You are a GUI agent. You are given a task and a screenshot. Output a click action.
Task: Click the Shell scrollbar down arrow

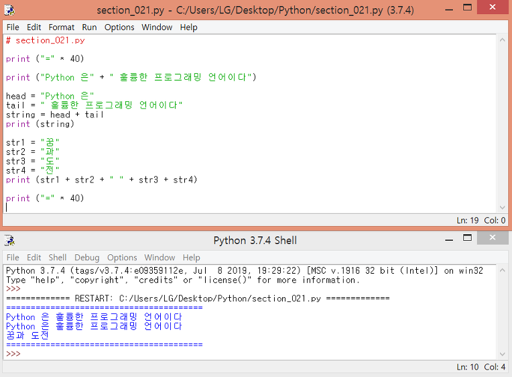502,354
